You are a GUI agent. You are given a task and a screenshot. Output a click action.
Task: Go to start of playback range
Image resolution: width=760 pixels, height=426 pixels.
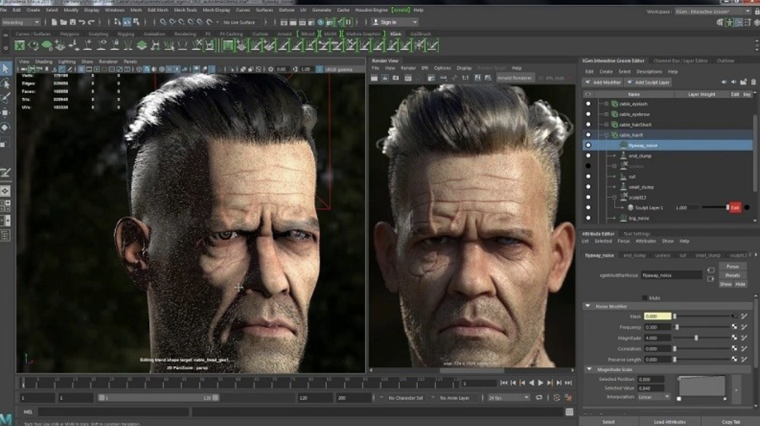(503, 383)
